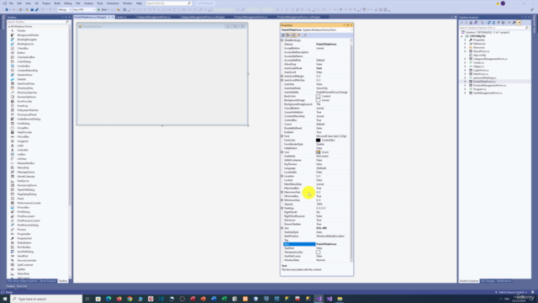538x303 pixels.
Task: Open the Build menu
Action: pos(57,3)
